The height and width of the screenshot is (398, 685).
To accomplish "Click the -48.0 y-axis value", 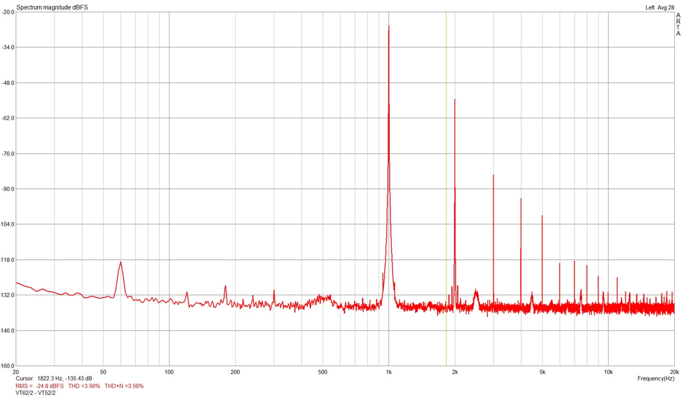I will [7, 83].
